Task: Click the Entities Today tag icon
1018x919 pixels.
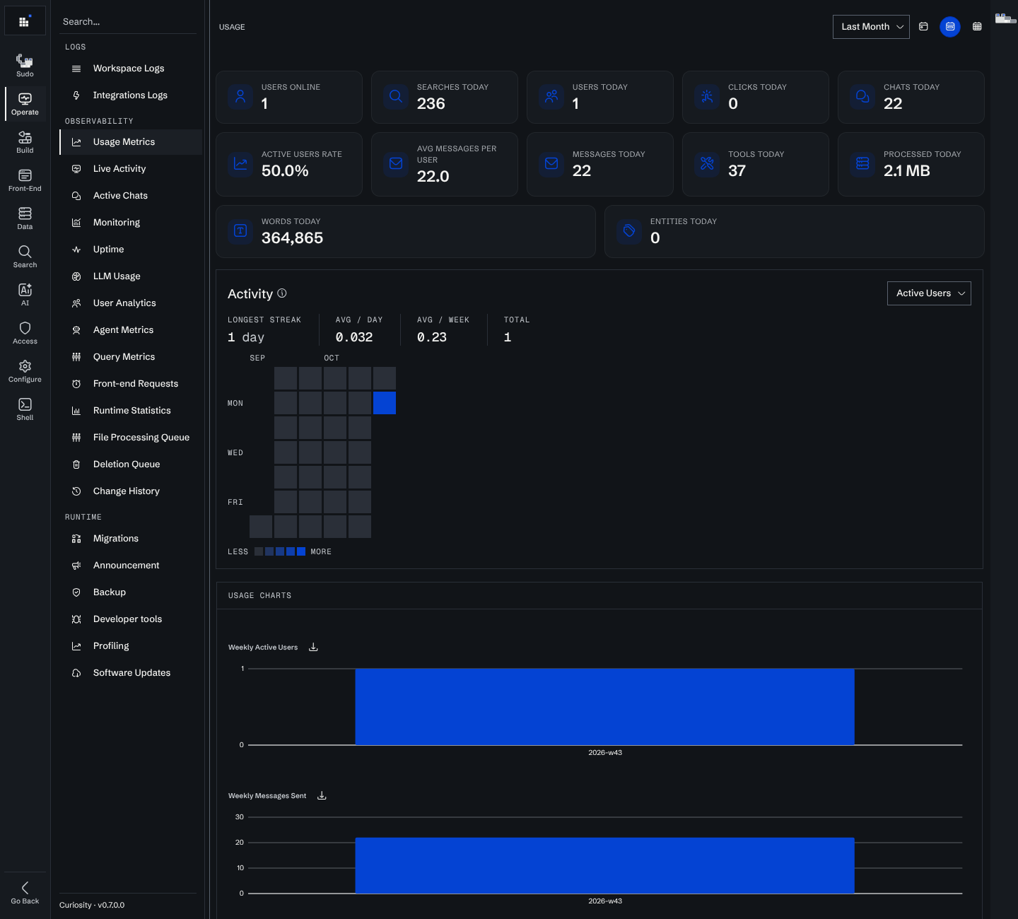Action: (629, 230)
